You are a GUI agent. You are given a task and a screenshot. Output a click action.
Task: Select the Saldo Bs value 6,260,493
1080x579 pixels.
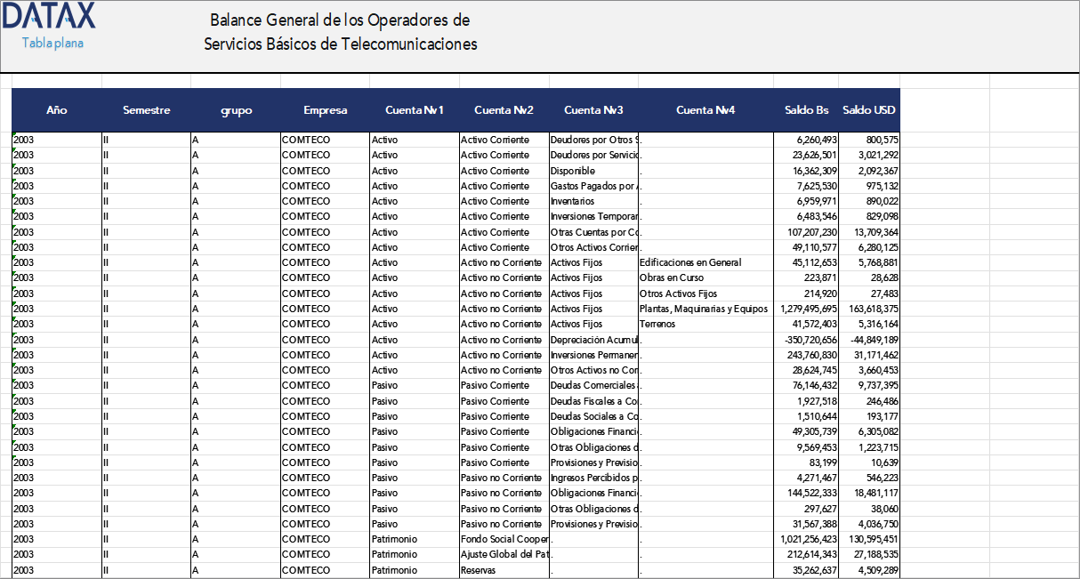pyautogui.click(x=807, y=140)
